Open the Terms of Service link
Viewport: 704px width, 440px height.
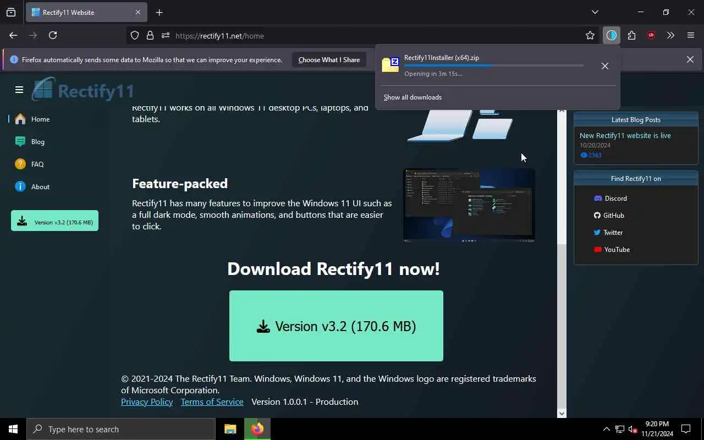tap(212, 402)
